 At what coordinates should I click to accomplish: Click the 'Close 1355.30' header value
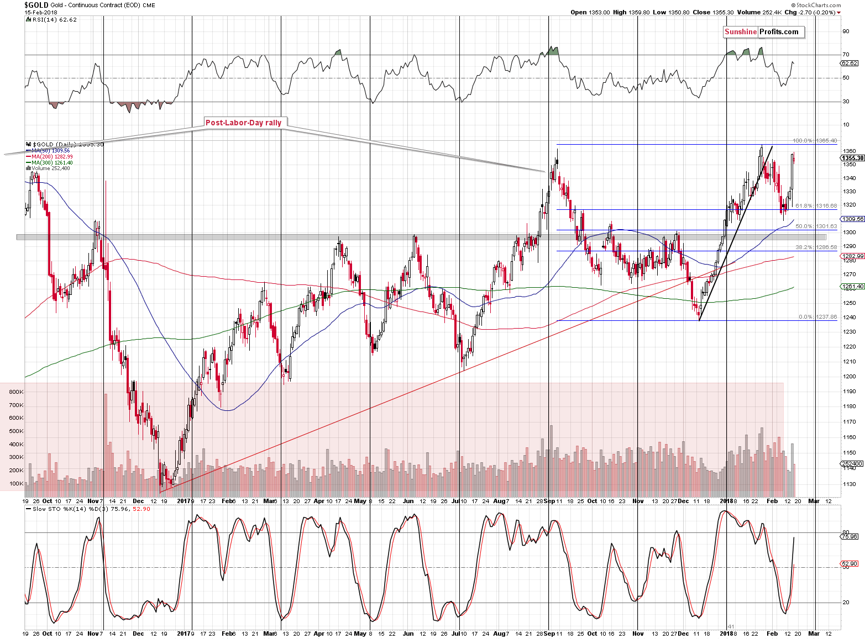[x=713, y=12]
